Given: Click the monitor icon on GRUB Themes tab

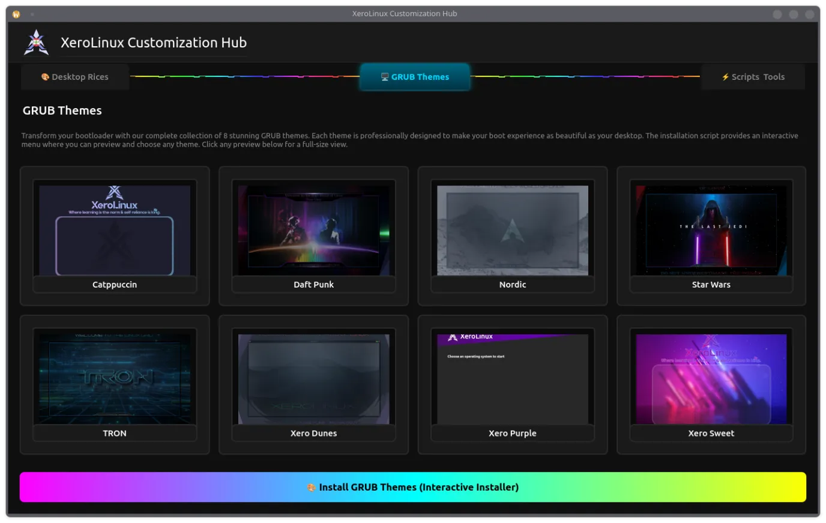Looking at the screenshot, I should 384,77.
